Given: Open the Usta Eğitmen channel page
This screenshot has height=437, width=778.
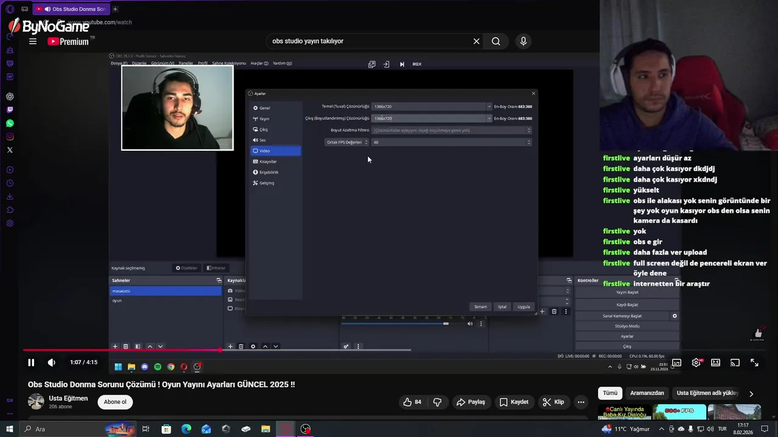Looking at the screenshot, I should point(68,398).
